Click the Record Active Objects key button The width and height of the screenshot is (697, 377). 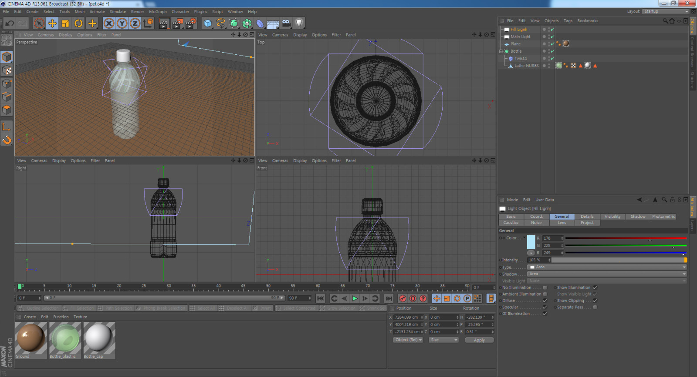click(403, 298)
